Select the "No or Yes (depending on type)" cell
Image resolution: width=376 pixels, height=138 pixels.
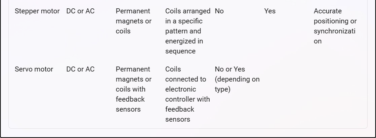[237, 80]
